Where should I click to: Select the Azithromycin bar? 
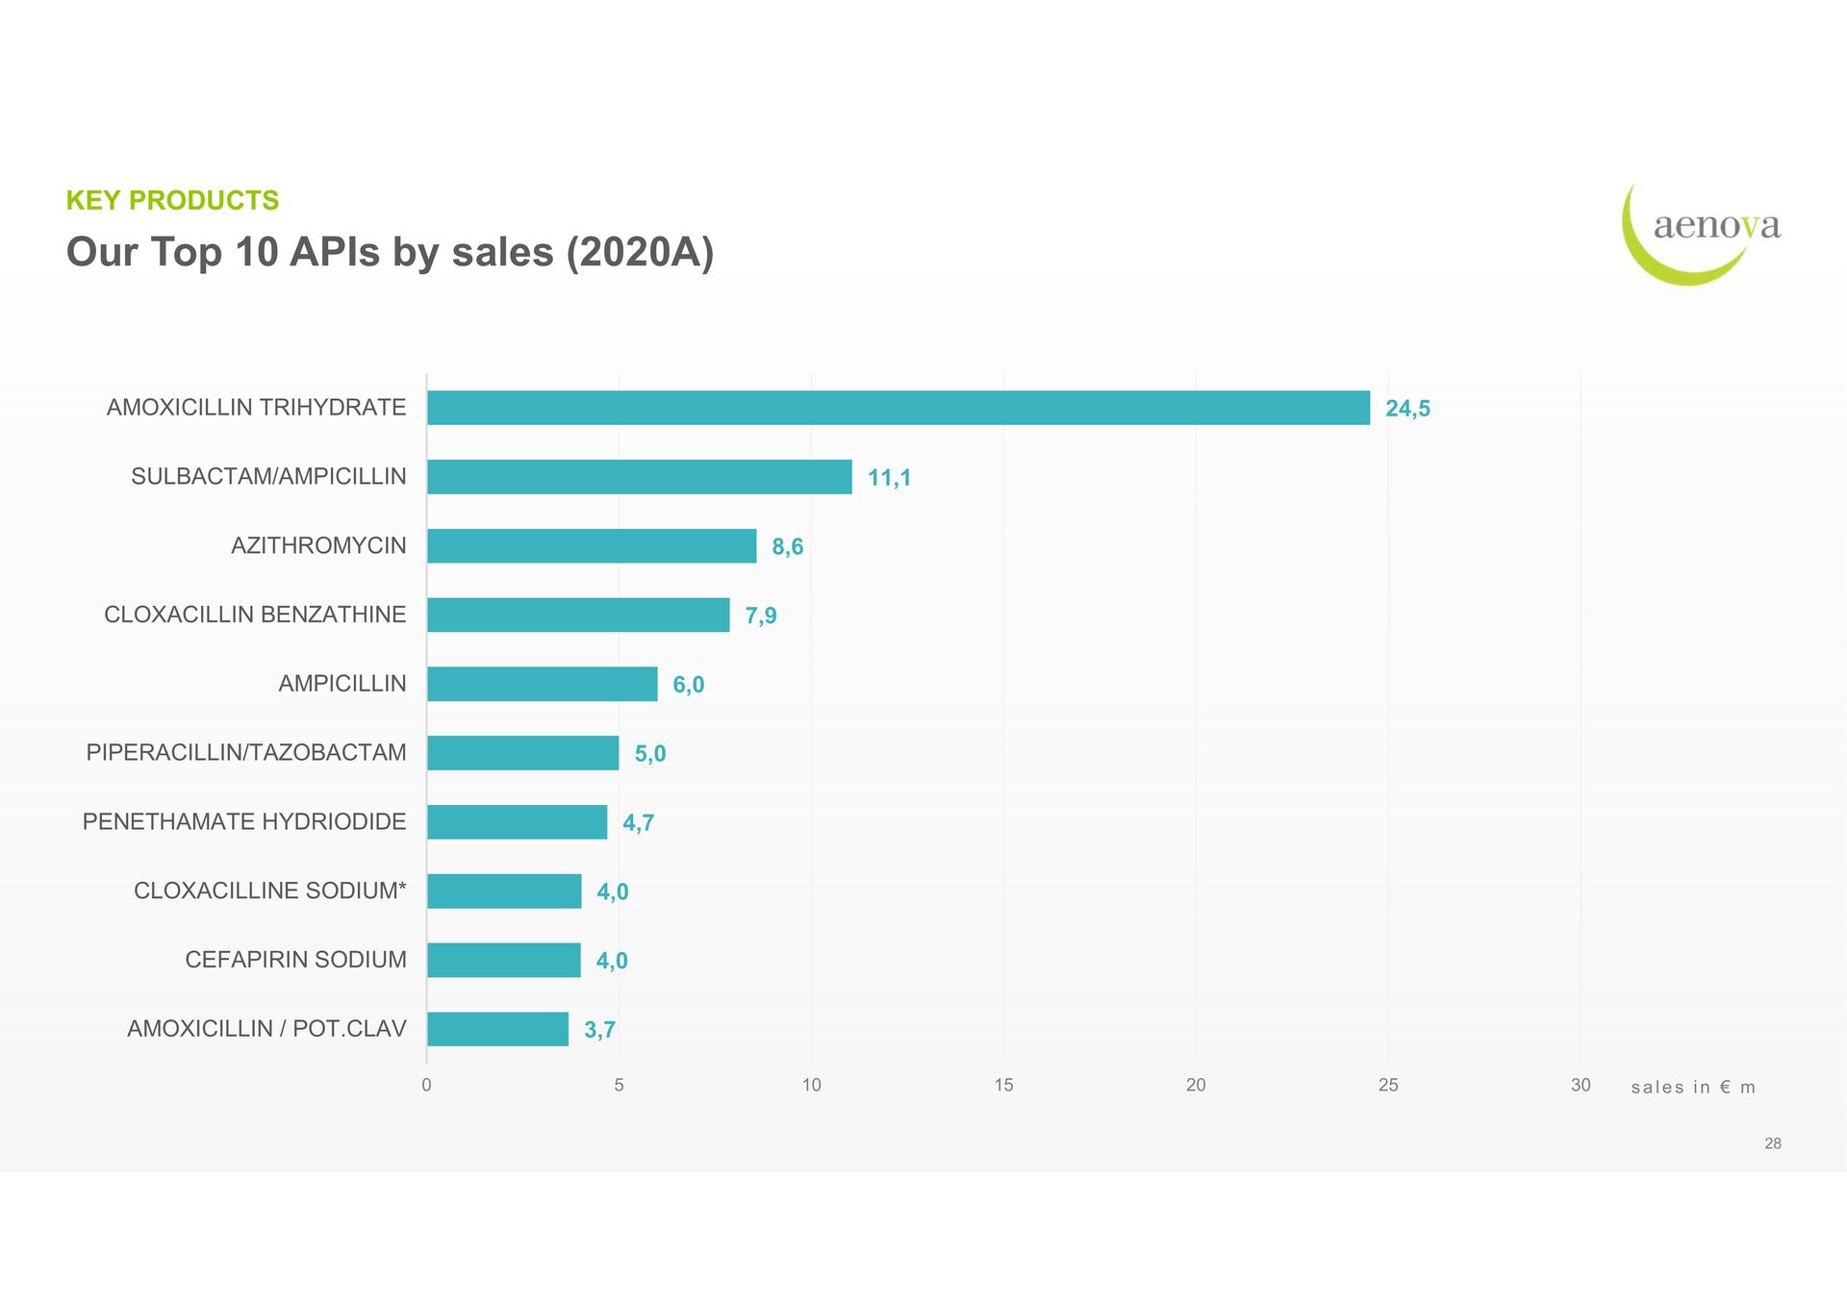coord(592,546)
